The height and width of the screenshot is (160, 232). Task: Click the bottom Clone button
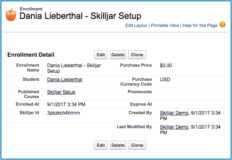137,145
